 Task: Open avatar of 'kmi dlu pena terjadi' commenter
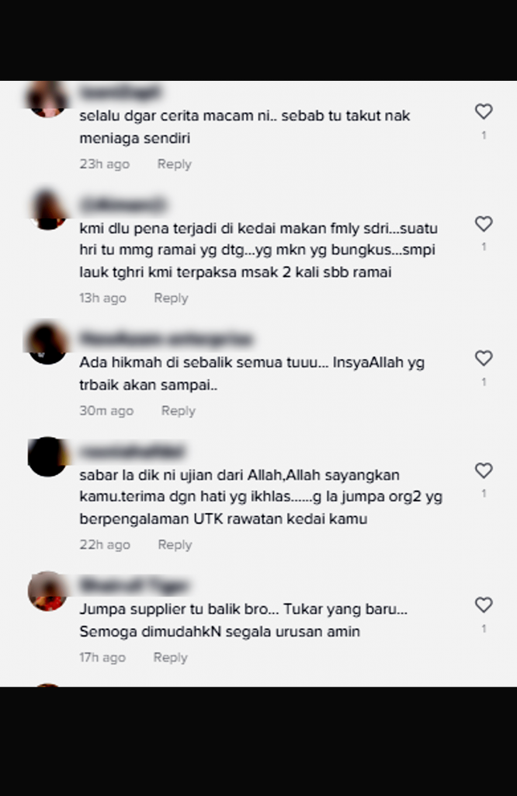(x=47, y=210)
